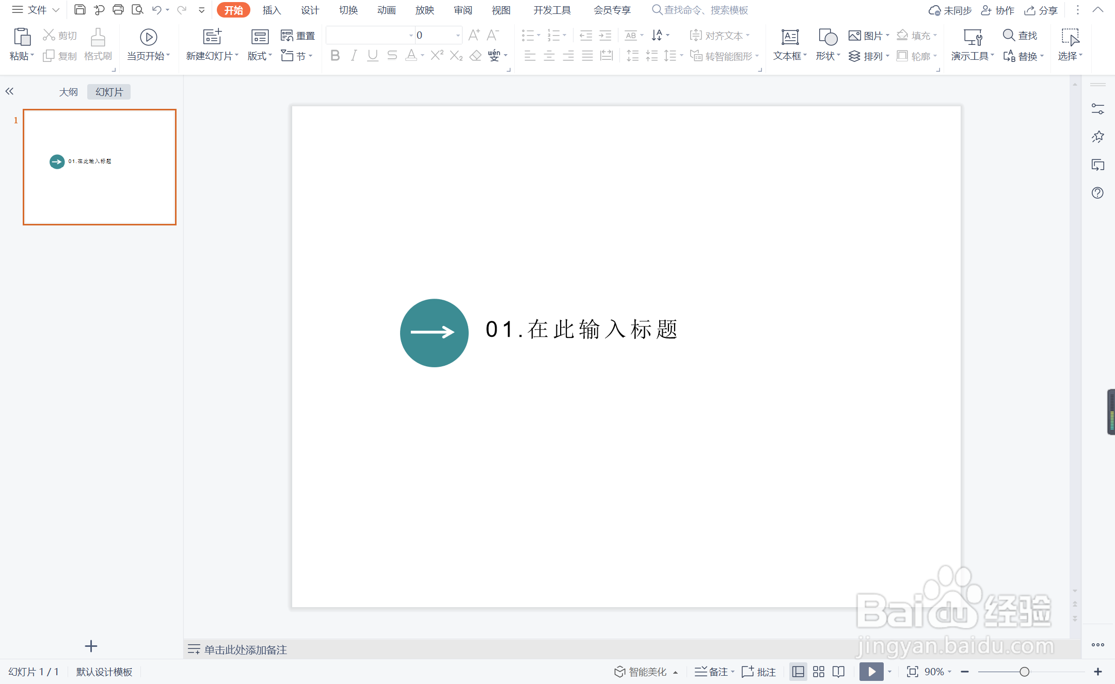
Task: Click Smart Beautify (智能美化) in the status bar
Action: tap(641, 672)
